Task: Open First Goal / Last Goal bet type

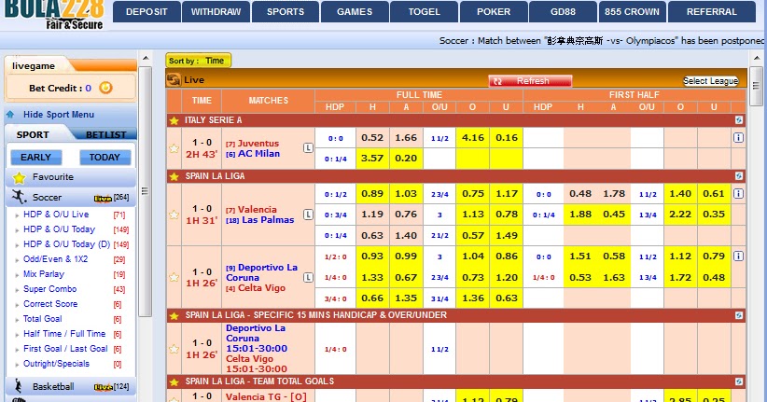Action: tap(65, 349)
